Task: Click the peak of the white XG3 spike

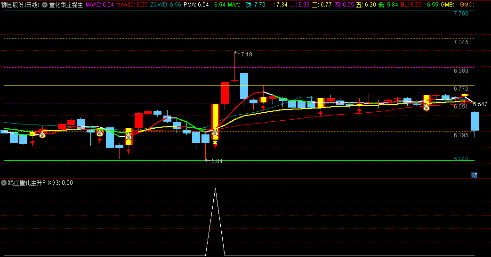Action: [x=215, y=189]
